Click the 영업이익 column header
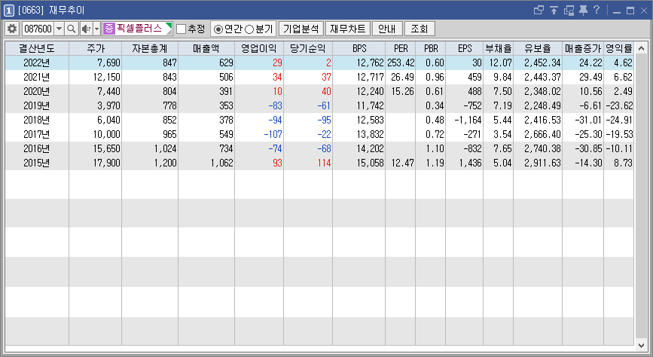653x357 pixels. click(x=259, y=48)
